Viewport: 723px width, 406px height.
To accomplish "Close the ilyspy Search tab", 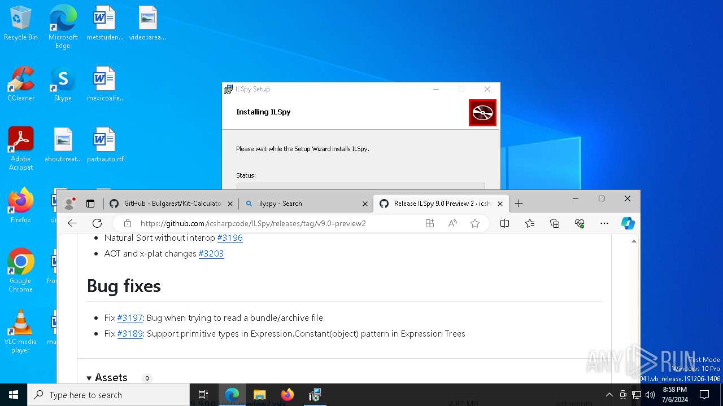I will 365,204.
